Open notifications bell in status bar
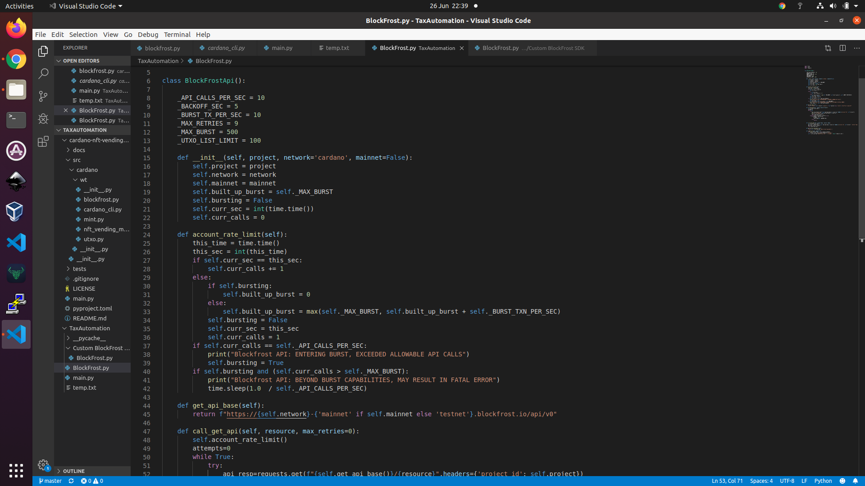This screenshot has width=865, height=486. coord(856,481)
